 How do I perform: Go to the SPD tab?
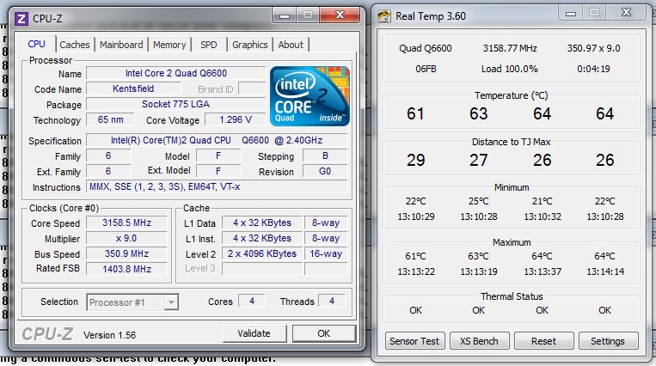209,45
